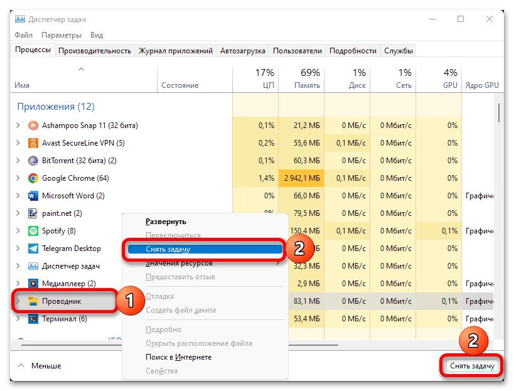Switch to the Автозагрузка tab

pyautogui.click(x=243, y=51)
